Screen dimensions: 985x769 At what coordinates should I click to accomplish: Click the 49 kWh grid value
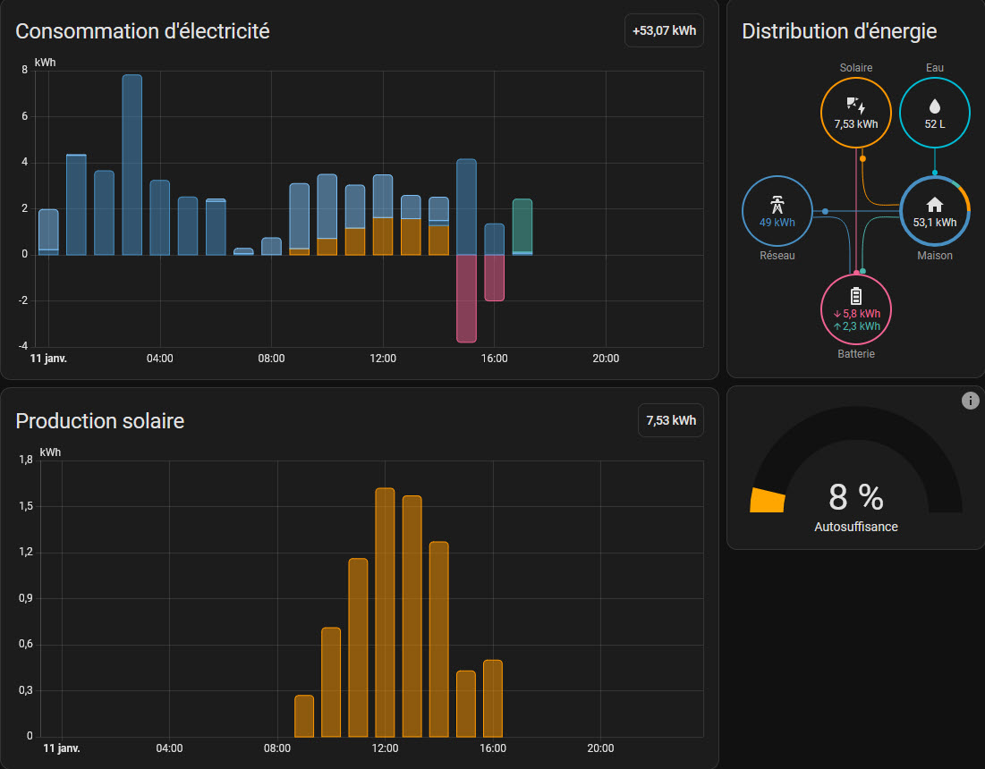point(777,222)
